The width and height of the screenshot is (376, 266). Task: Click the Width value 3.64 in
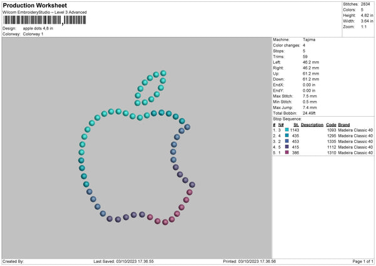pyautogui.click(x=367, y=21)
